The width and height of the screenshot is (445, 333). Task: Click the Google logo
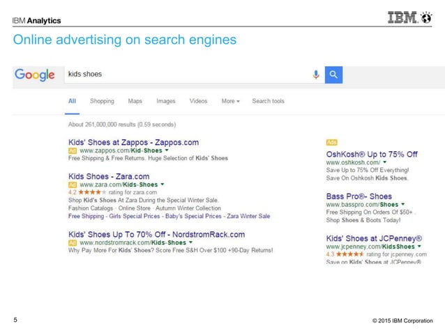click(x=36, y=75)
